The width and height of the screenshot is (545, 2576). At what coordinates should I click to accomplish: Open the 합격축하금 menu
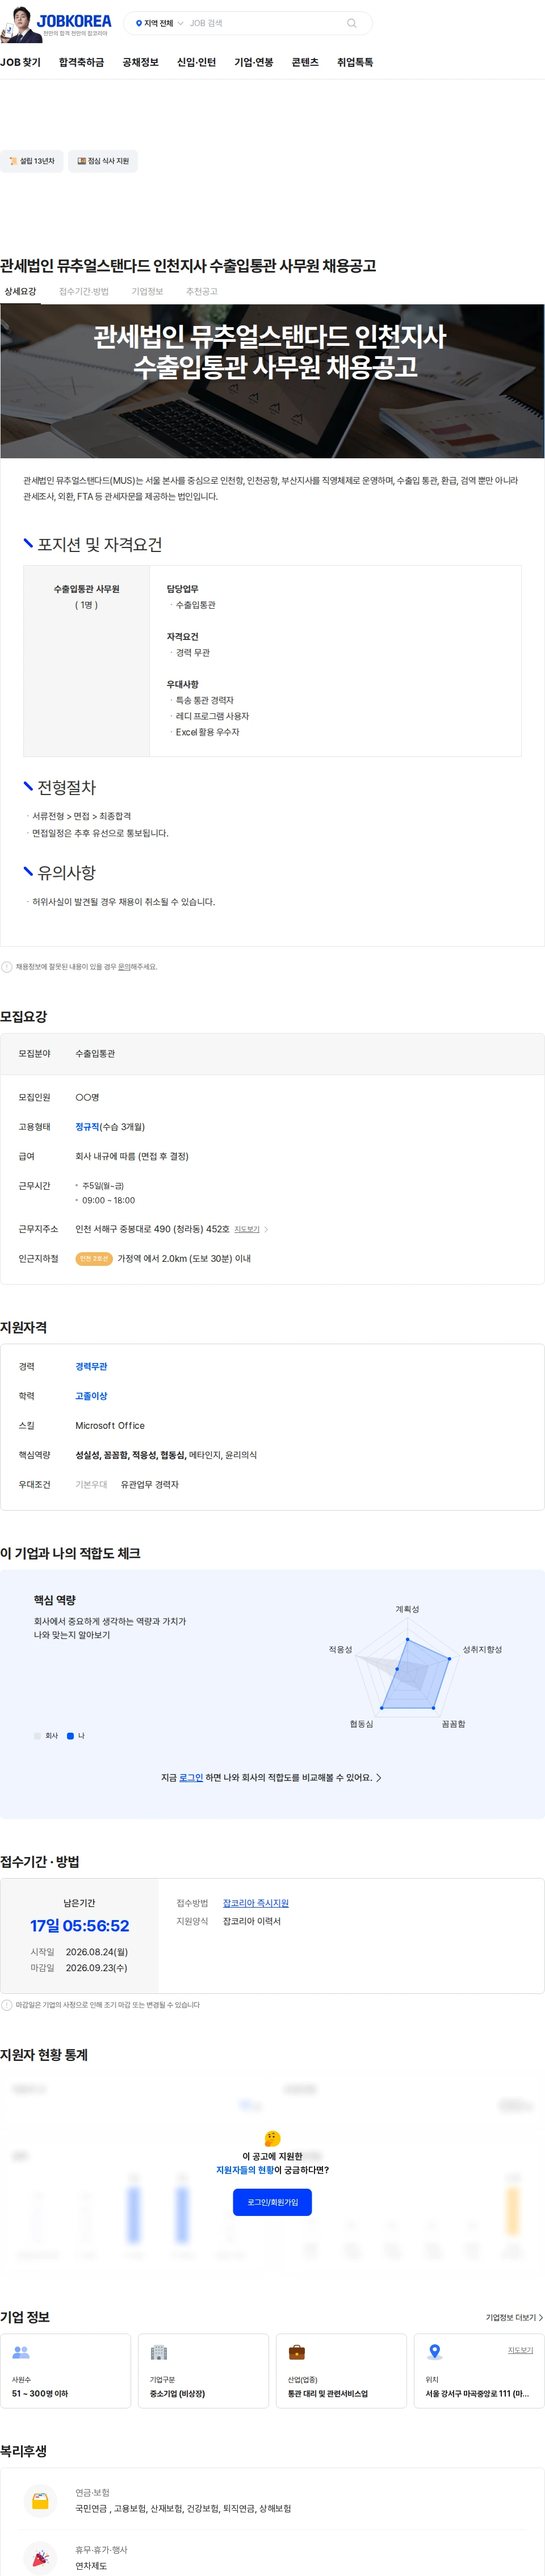(81, 62)
